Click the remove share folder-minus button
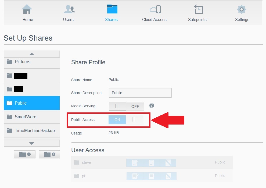The width and height of the screenshot is (266, 188). point(25,154)
